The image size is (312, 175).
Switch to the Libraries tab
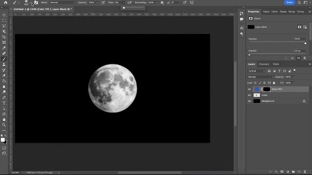coord(274,12)
